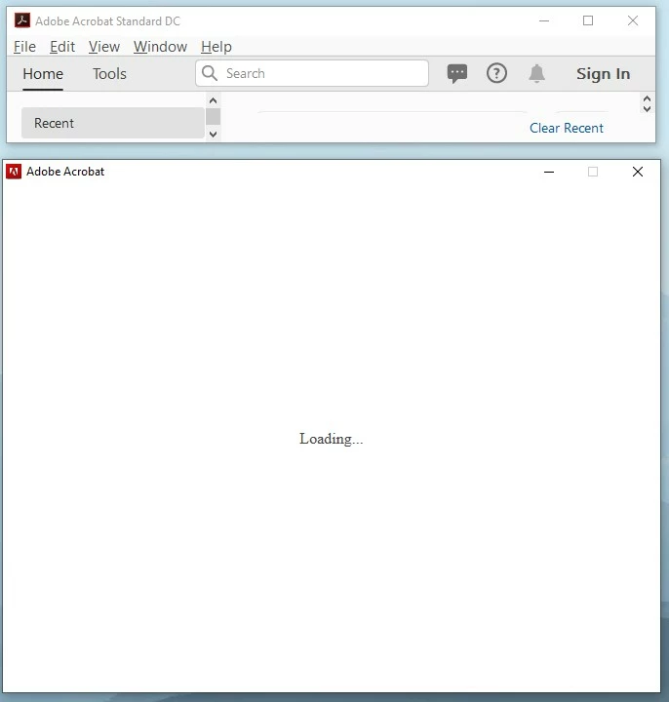Viewport: 669px width, 702px height.
Task: Maximize the Acrobat Standard DC window
Action: (x=588, y=20)
